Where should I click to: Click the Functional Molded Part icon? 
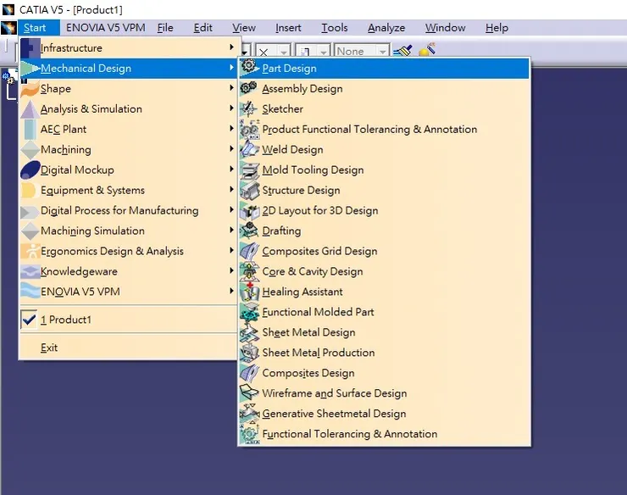[x=249, y=312]
